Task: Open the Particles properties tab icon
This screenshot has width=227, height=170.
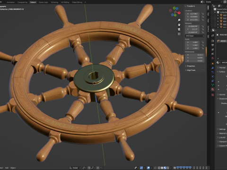Action: [x=213, y=72]
